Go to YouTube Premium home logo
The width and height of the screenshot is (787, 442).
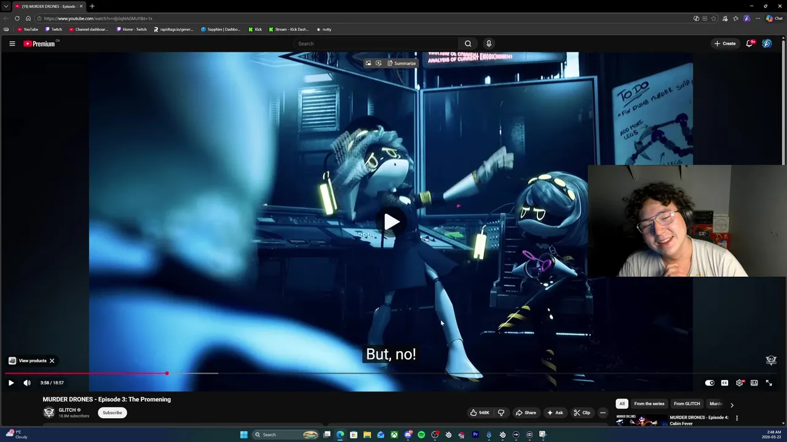tap(40, 44)
